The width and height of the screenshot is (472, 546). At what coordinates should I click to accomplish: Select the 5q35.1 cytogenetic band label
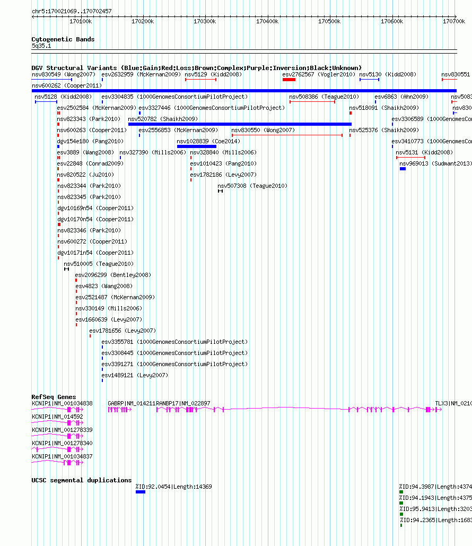[x=41, y=46]
